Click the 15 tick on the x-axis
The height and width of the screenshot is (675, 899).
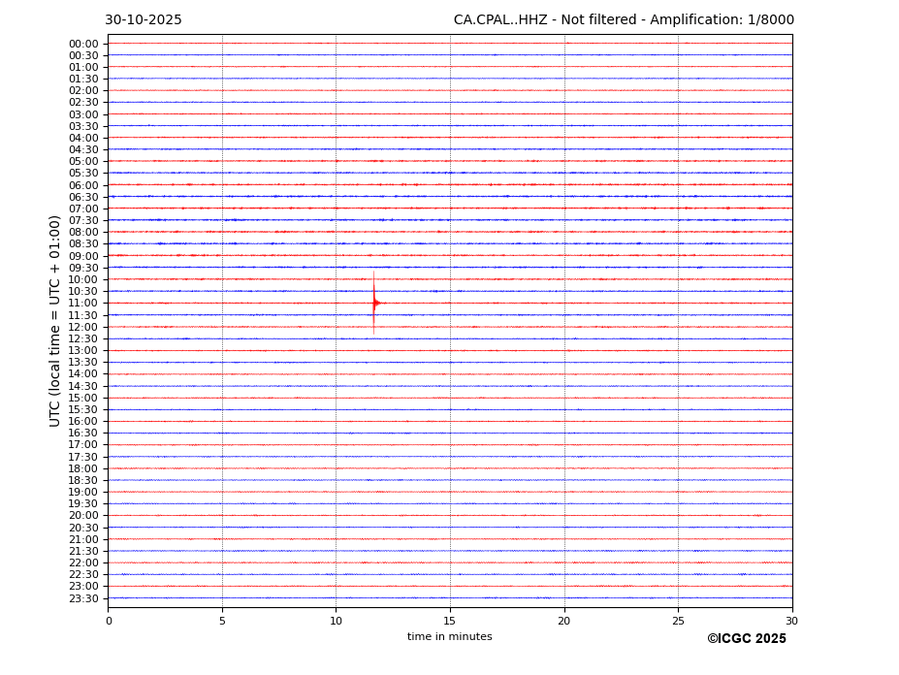(450, 621)
